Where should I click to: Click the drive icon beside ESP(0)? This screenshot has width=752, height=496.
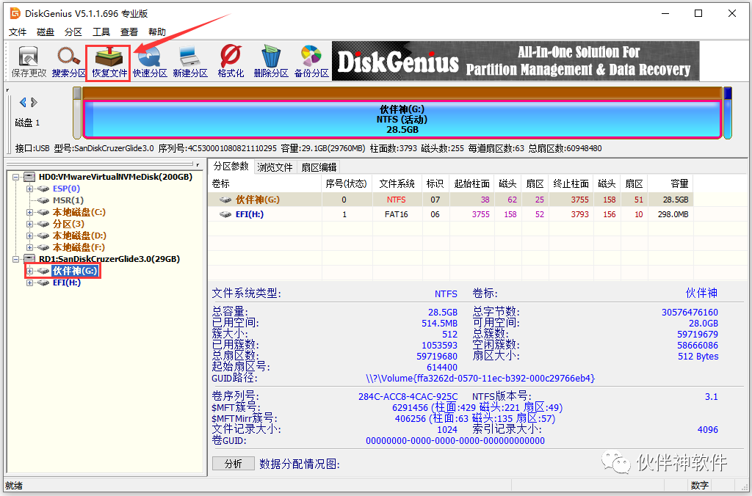tap(43, 189)
